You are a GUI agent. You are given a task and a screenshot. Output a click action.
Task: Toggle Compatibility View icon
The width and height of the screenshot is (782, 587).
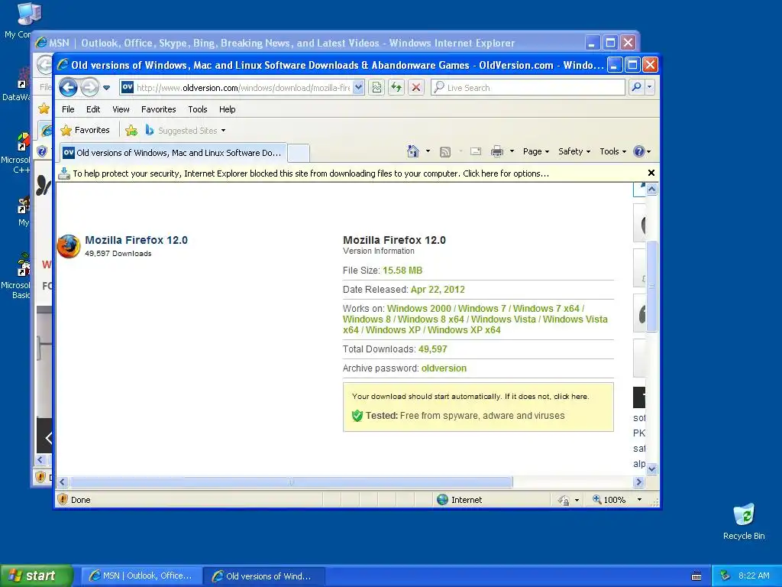pos(376,88)
